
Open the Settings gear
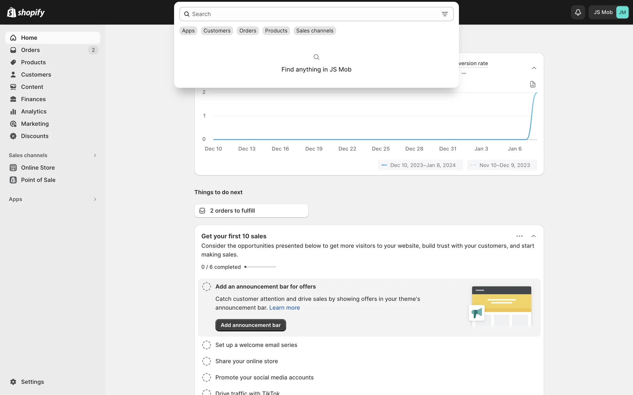pyautogui.click(x=13, y=382)
